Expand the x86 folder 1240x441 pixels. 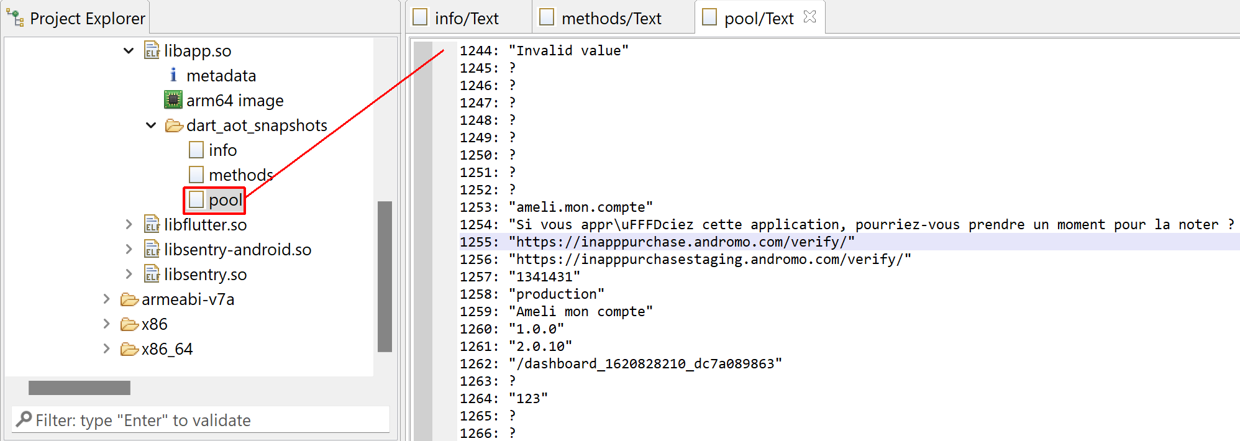click(x=106, y=324)
